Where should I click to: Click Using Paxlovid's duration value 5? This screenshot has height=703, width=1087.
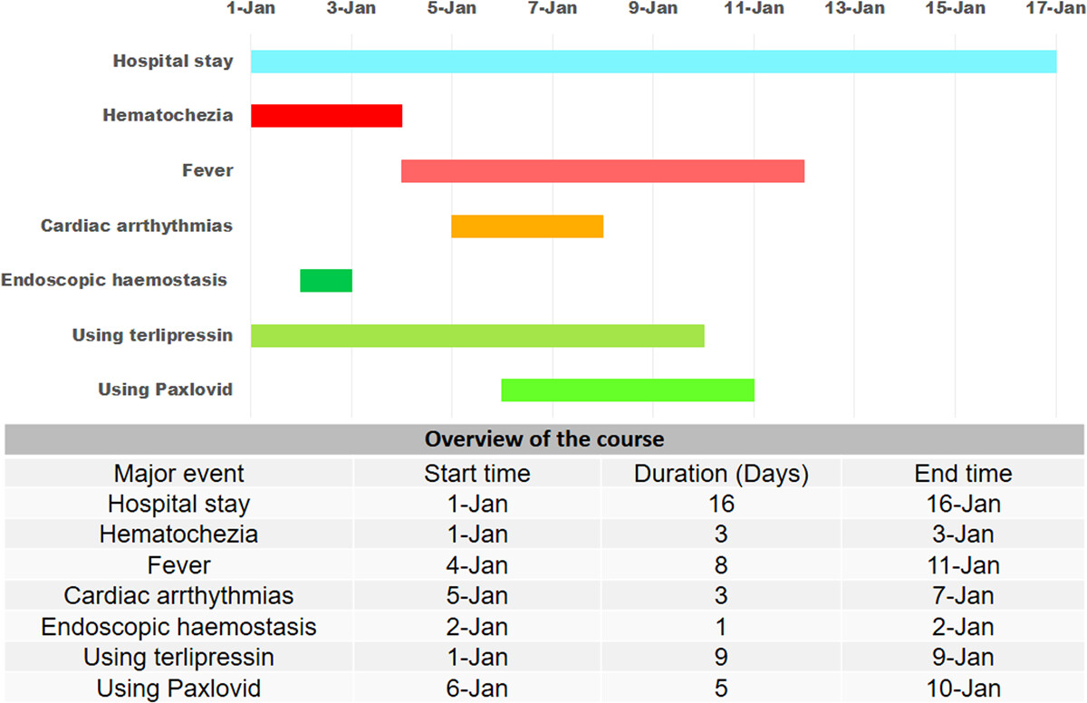721,688
